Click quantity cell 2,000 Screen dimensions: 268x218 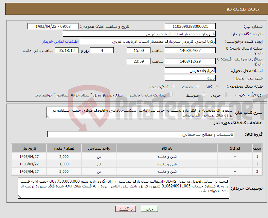64,157
